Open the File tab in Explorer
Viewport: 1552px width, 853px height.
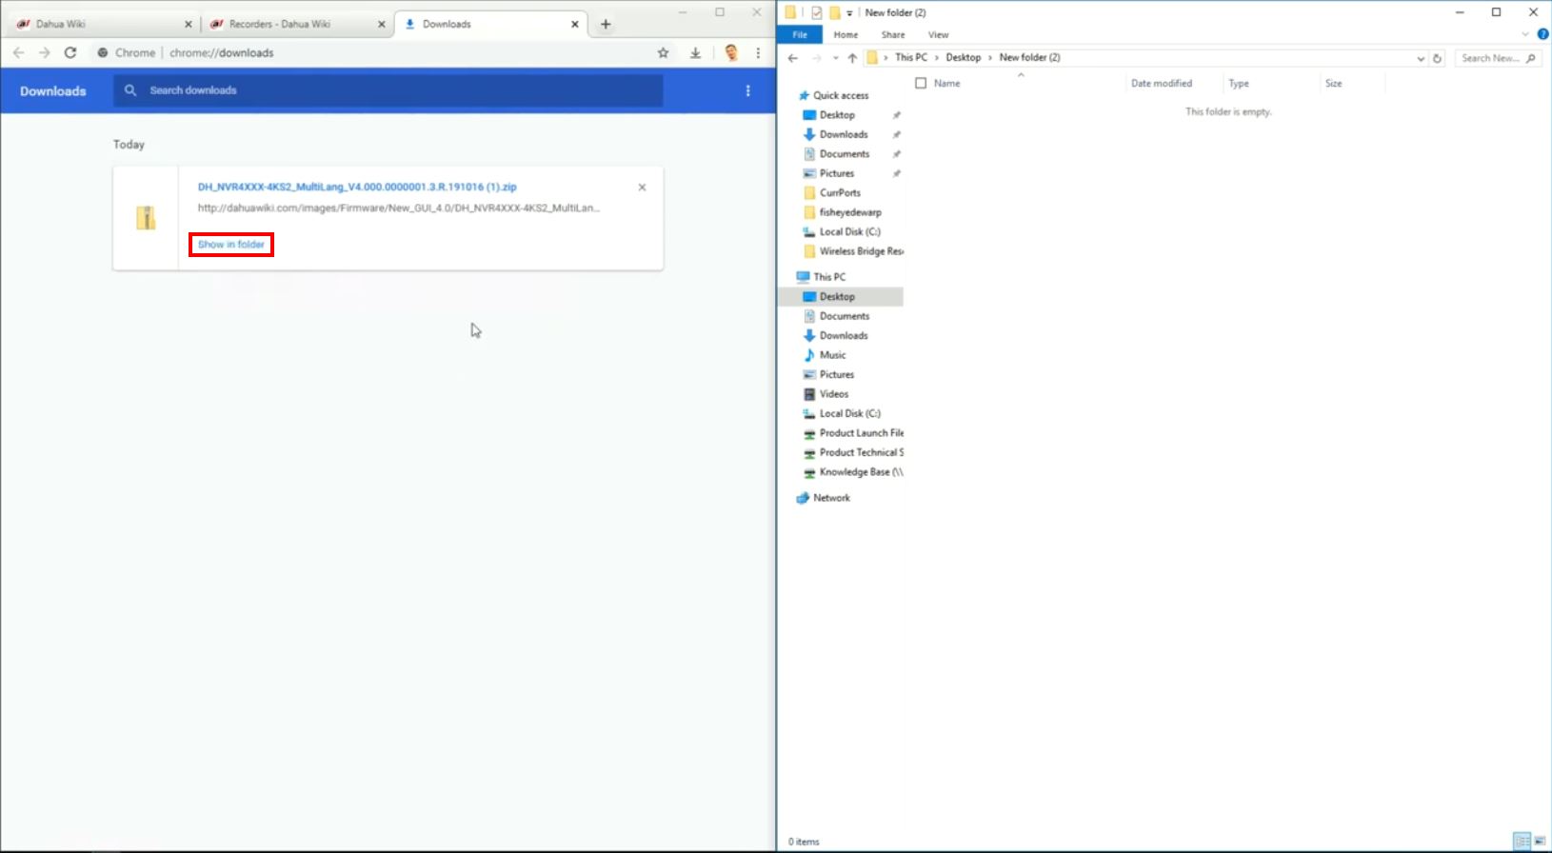click(800, 34)
